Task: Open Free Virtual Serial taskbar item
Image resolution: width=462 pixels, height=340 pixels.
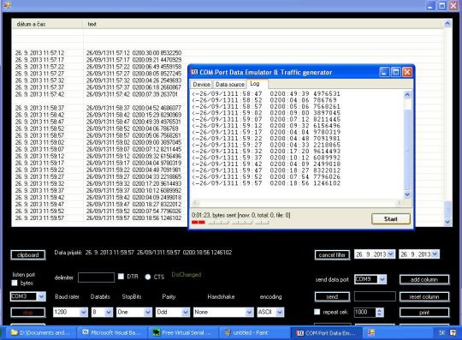Action: 183,333
